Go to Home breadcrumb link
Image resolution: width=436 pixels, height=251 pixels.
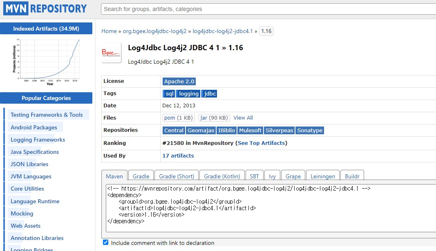tap(109, 31)
